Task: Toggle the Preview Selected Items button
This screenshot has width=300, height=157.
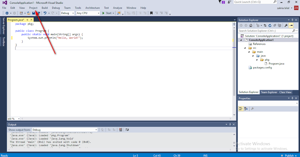Action: coord(291,25)
